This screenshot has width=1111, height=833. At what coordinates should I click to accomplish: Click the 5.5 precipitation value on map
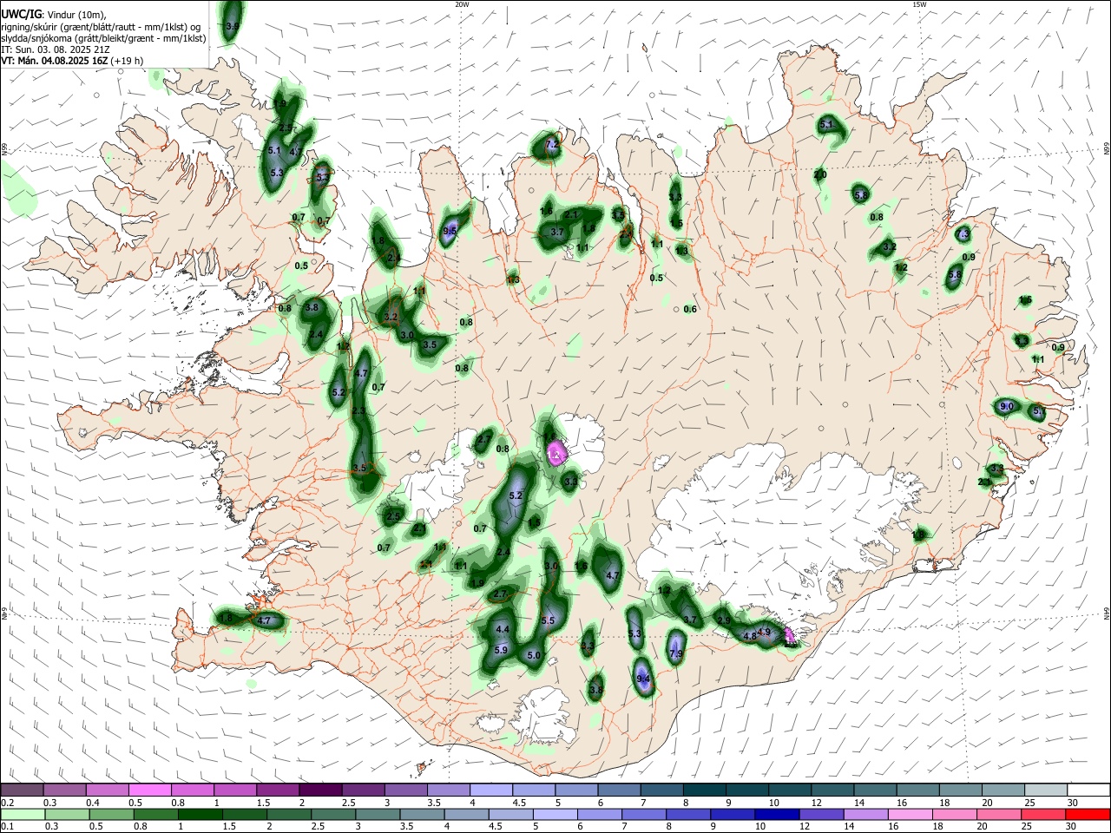(x=548, y=620)
